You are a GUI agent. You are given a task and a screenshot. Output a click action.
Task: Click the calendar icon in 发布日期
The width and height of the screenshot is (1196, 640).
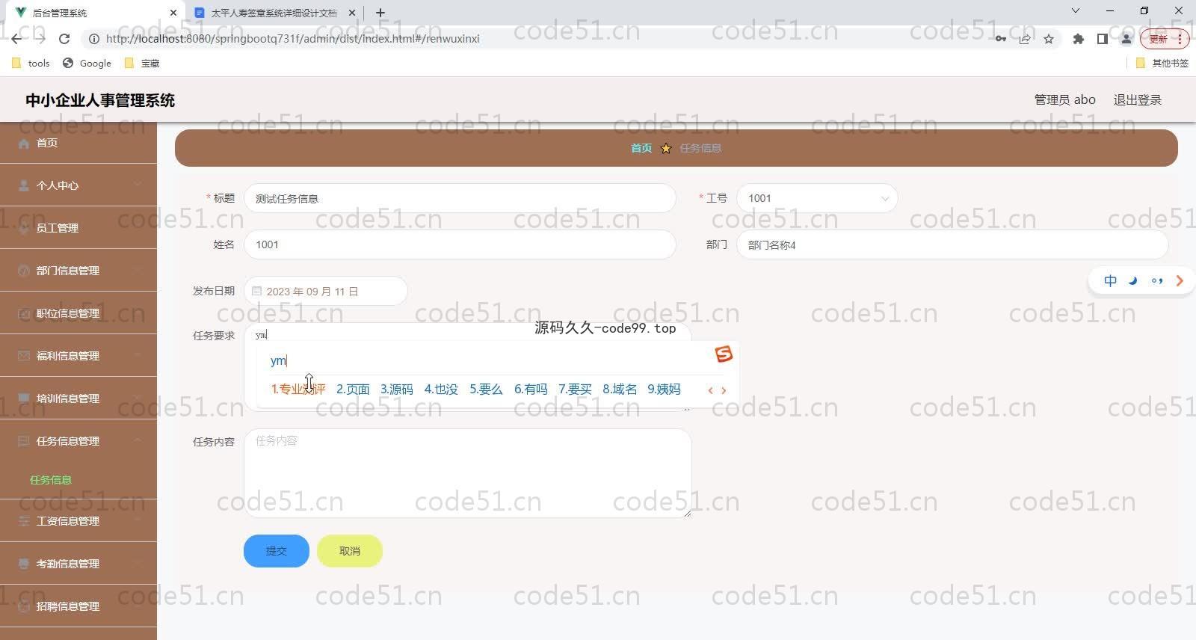pyautogui.click(x=257, y=291)
